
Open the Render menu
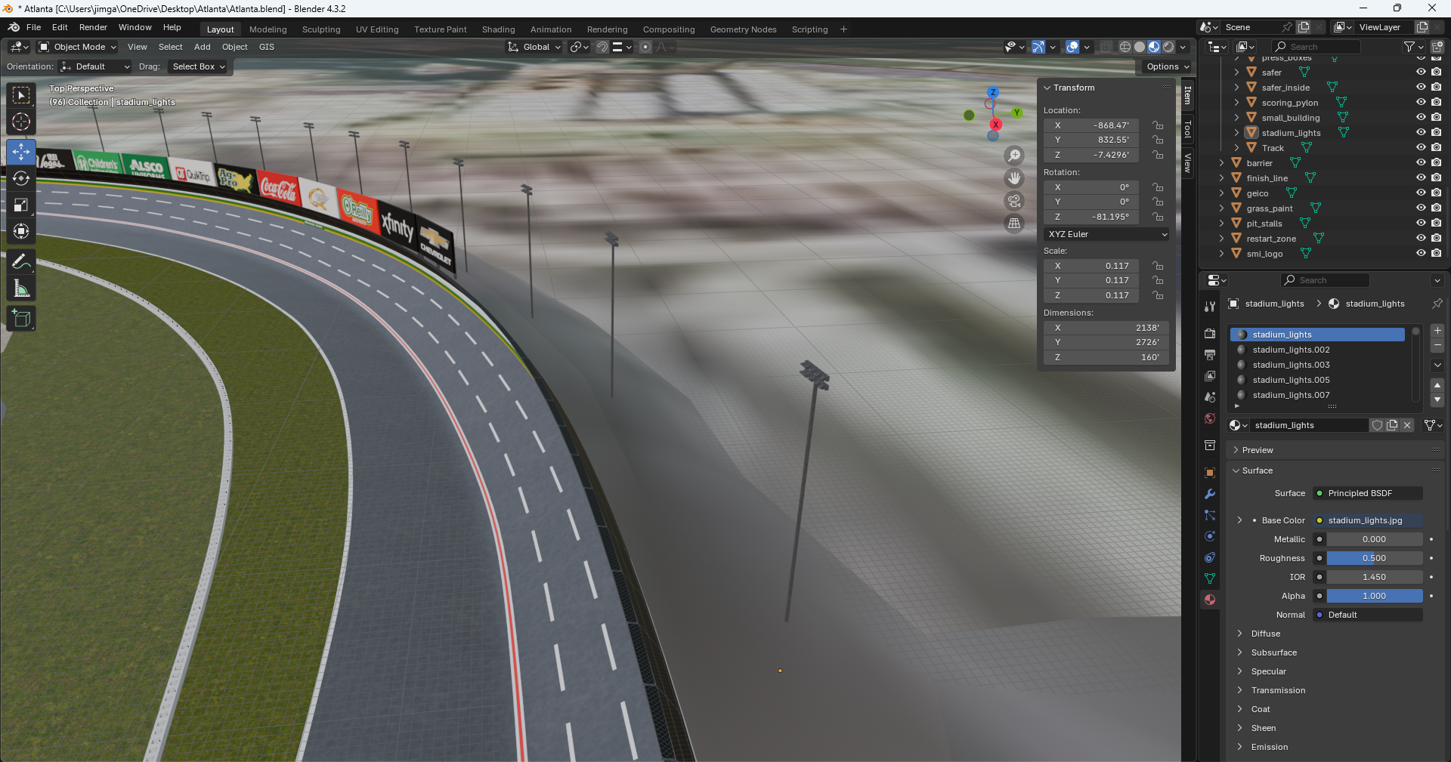tap(94, 27)
